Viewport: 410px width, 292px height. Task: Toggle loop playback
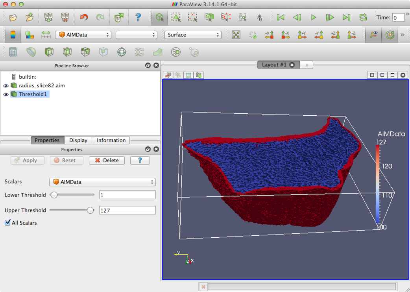click(x=363, y=17)
